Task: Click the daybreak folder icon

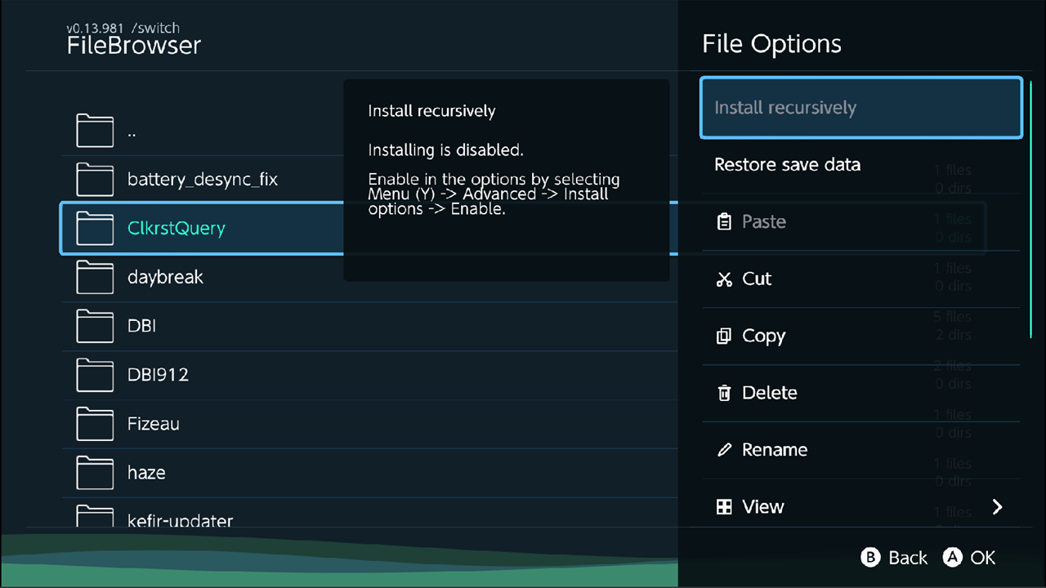Action: (x=95, y=278)
